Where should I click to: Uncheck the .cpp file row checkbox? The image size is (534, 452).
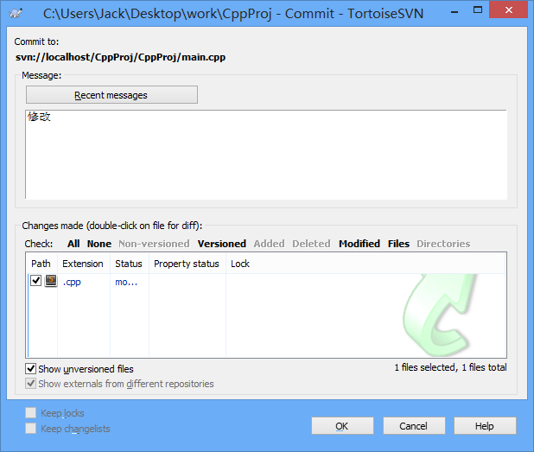point(35,281)
